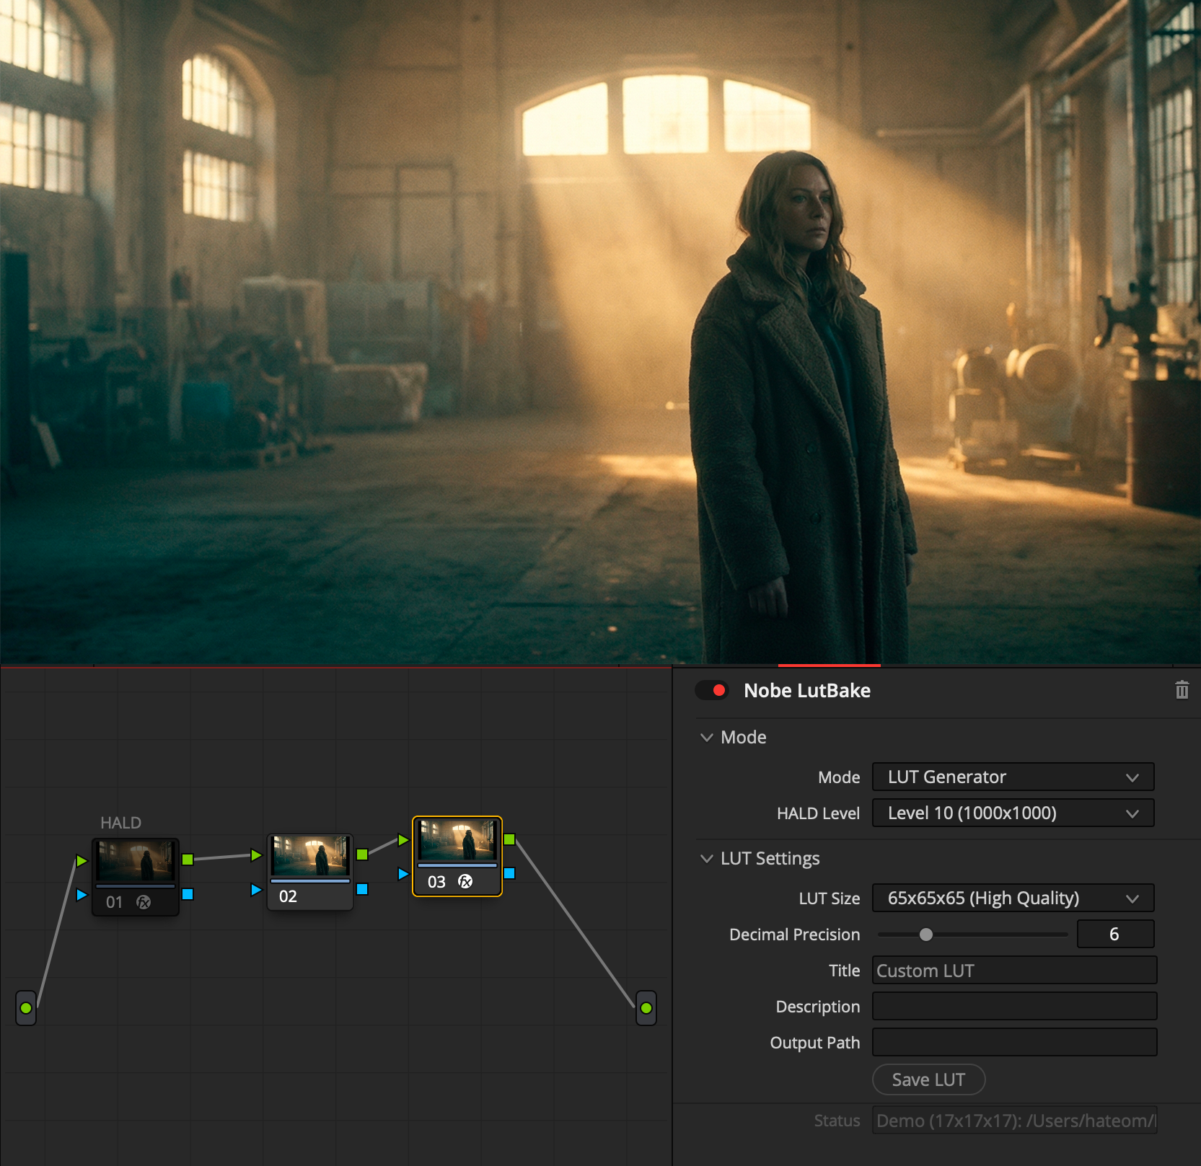Click the fx badge on node 03
1201x1166 pixels.
click(465, 881)
